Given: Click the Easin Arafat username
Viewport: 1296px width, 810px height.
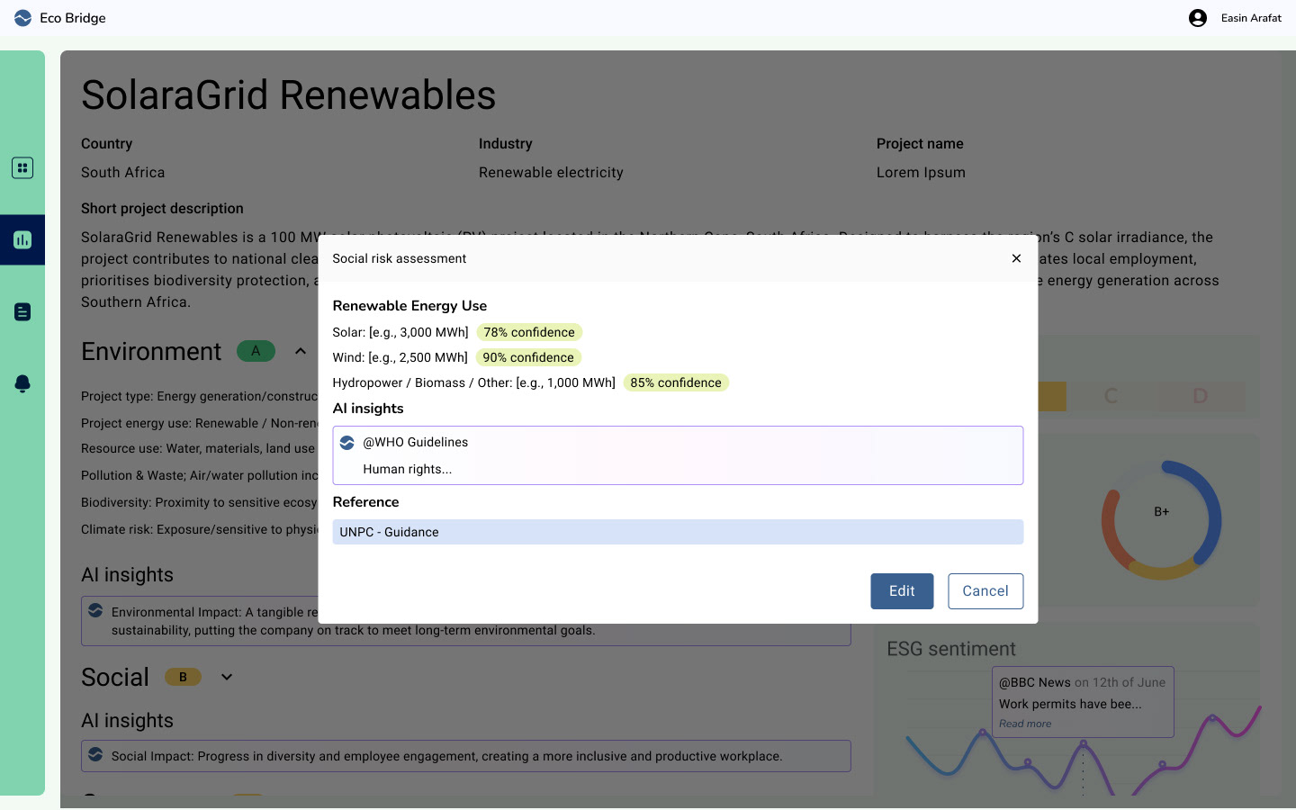Looking at the screenshot, I should tap(1251, 18).
